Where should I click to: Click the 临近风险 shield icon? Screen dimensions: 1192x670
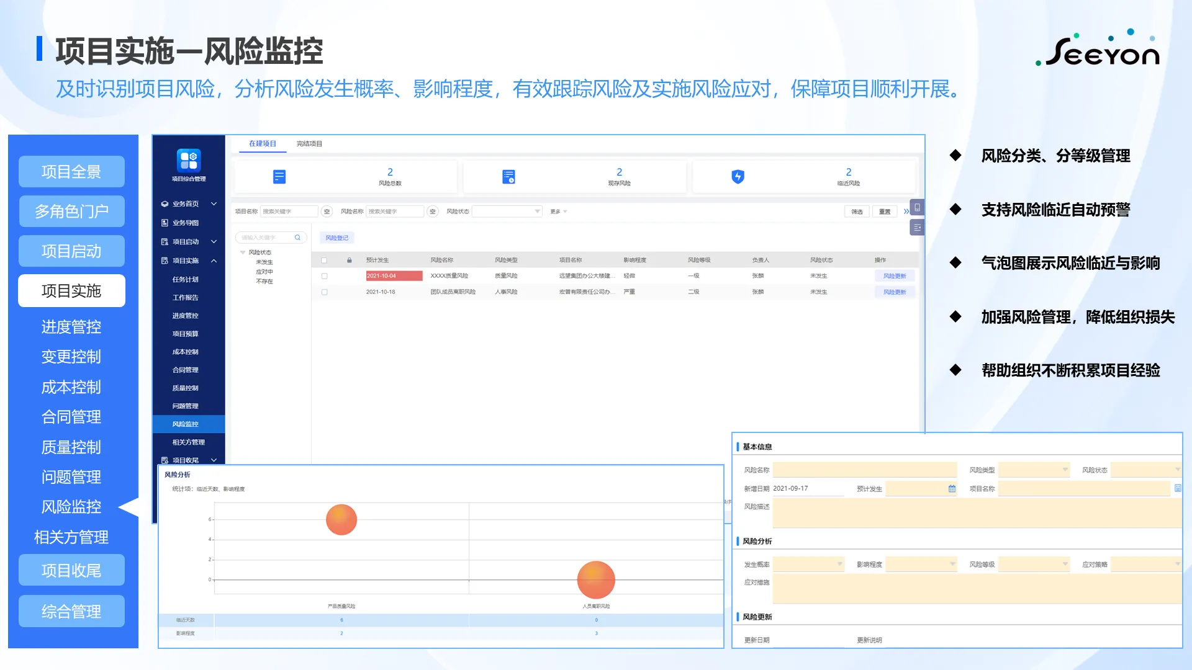coord(738,177)
